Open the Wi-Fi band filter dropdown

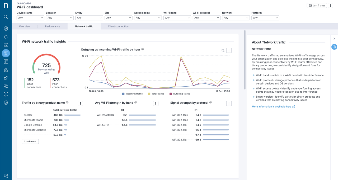(177, 18)
